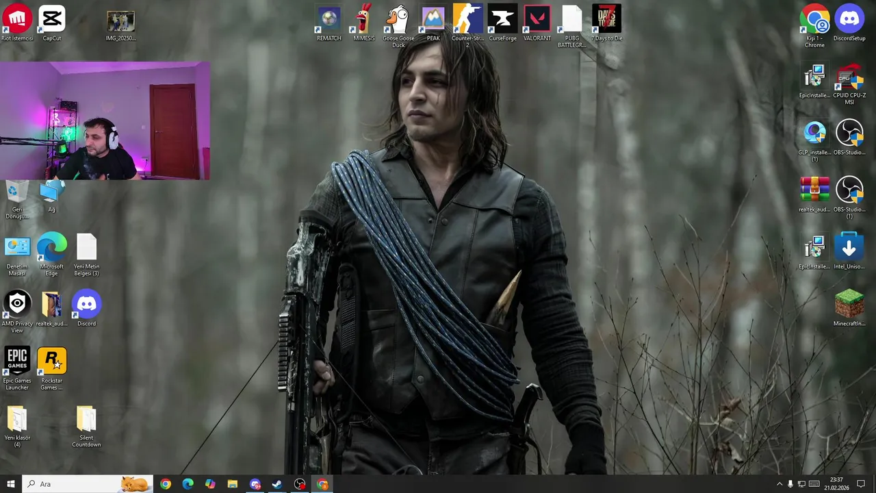Open the CurseForge desktop shortcut
Viewport: 876px width, 493px height.
click(x=502, y=23)
